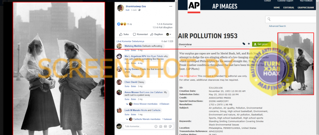Click the 11 rb reactions count
Viewport: 319px width, 135px height.
(129, 24)
